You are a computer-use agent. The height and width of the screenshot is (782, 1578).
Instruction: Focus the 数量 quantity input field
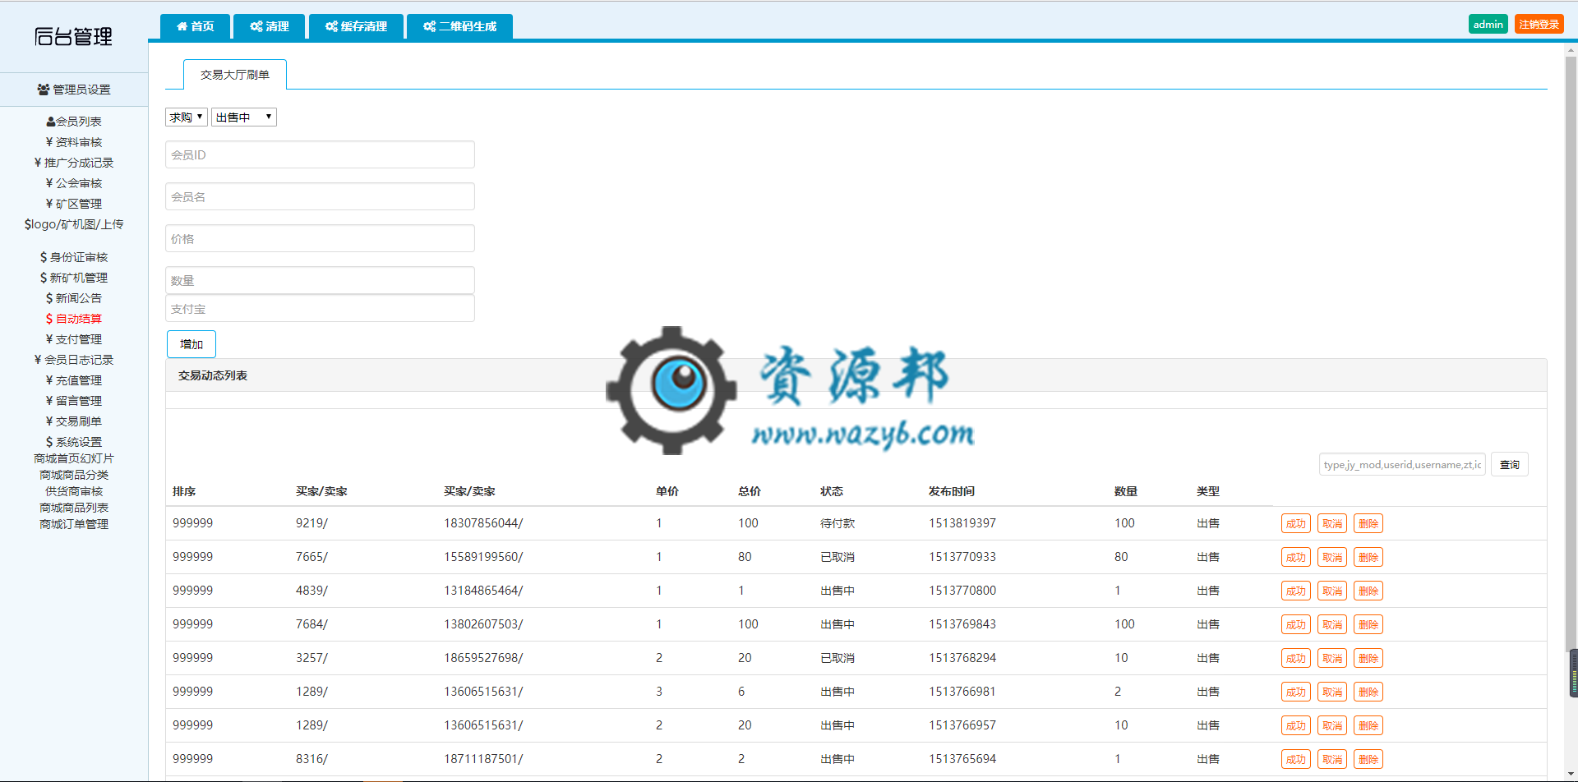point(320,280)
